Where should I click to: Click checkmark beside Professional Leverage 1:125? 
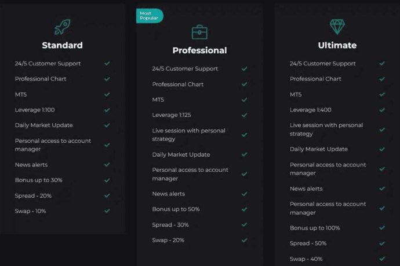pos(245,115)
